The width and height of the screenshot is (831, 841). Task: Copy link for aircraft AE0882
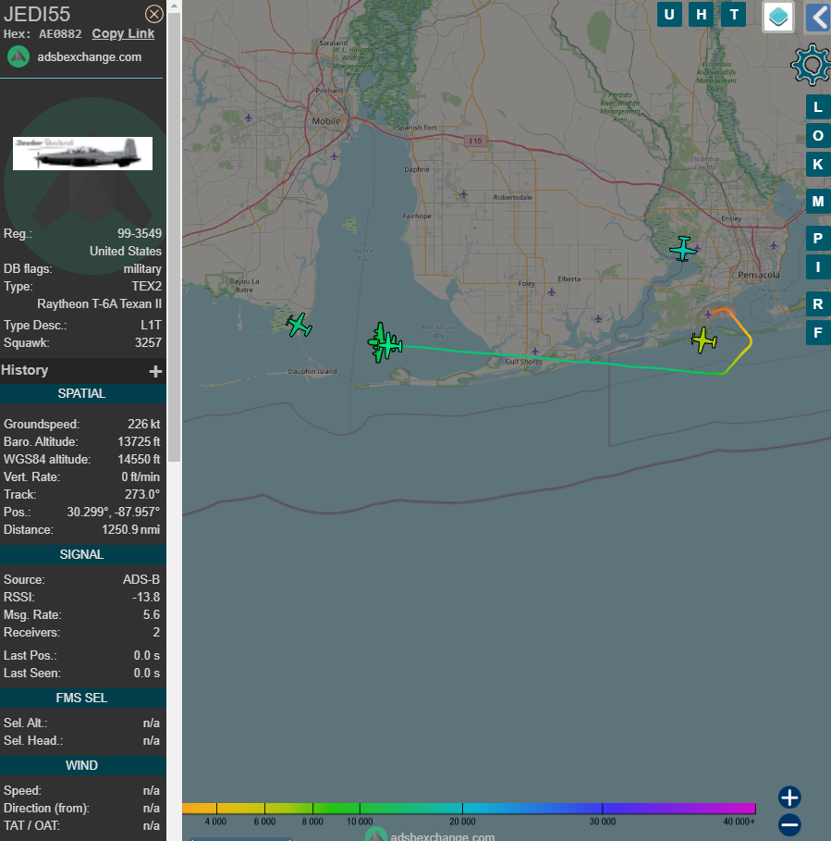123,34
